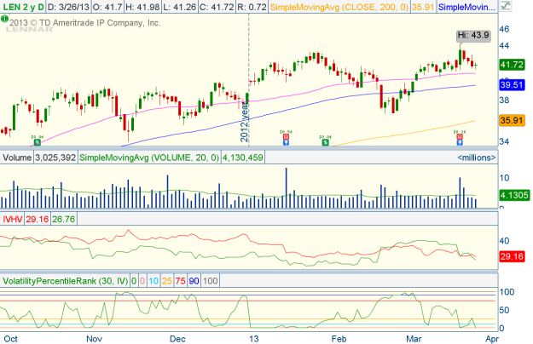Click the red earnings marker in late March

pos(460,135)
